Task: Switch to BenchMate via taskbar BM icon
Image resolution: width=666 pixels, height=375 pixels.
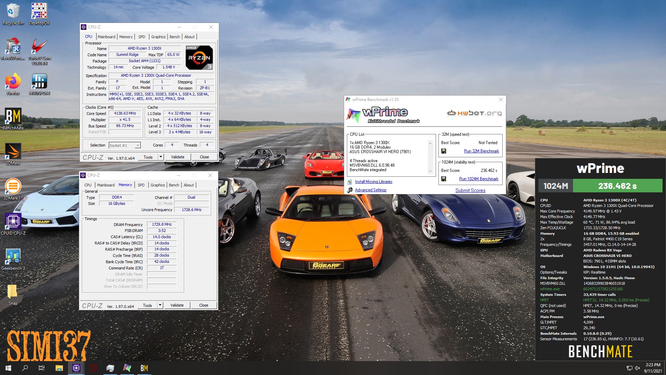Action: pyautogui.click(x=144, y=368)
